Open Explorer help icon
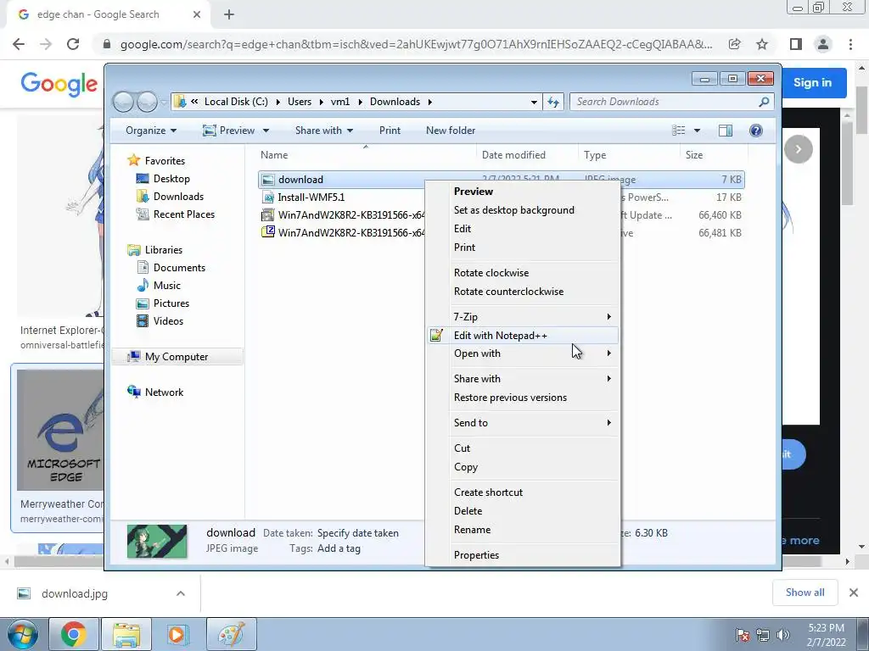 click(755, 131)
